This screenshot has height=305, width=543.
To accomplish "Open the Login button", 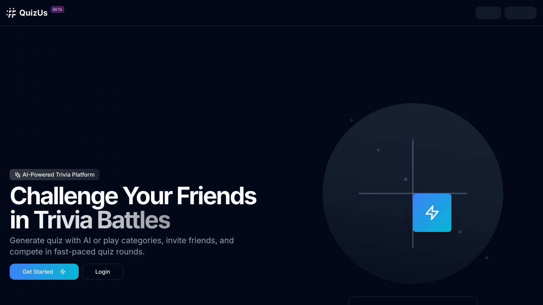I will 102,272.
